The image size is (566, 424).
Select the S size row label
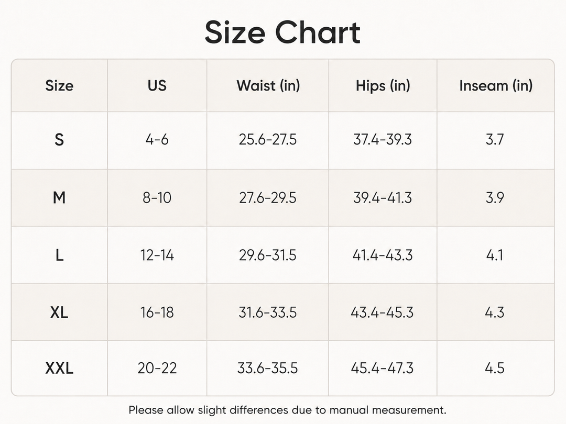pos(59,140)
